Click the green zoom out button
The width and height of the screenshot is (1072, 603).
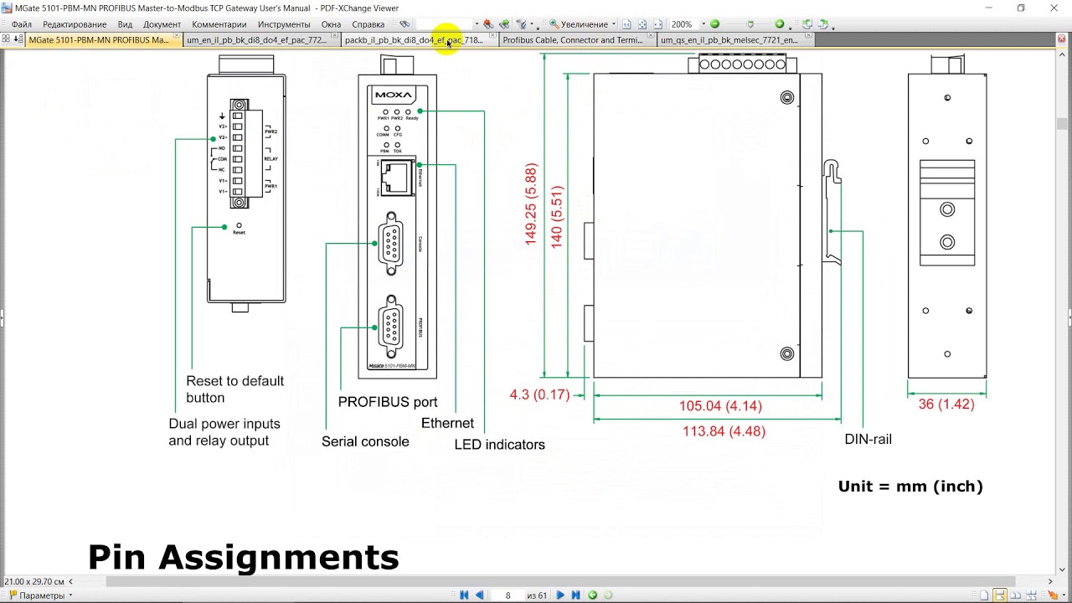pyautogui.click(x=714, y=24)
